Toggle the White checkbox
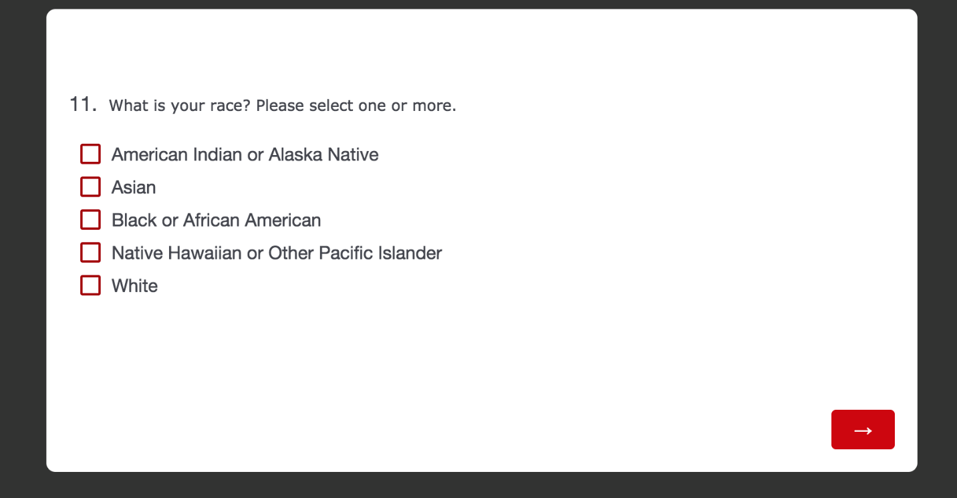The height and width of the screenshot is (498, 957). pyautogui.click(x=90, y=285)
